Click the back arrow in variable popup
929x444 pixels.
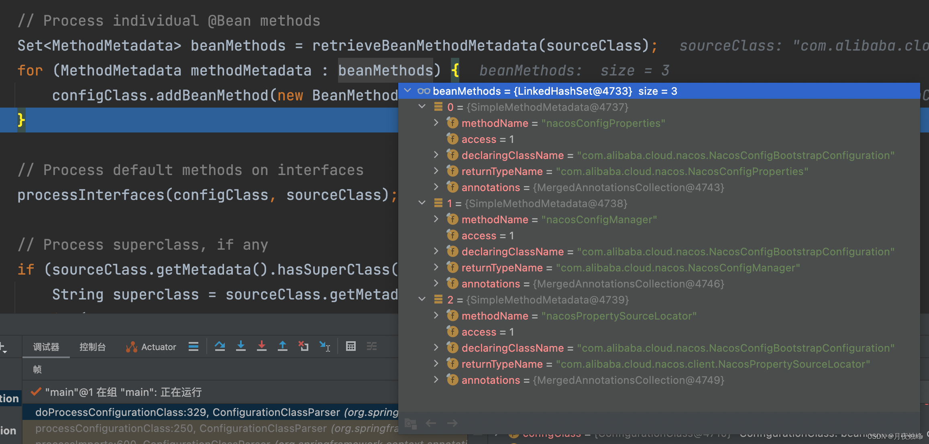tap(431, 423)
